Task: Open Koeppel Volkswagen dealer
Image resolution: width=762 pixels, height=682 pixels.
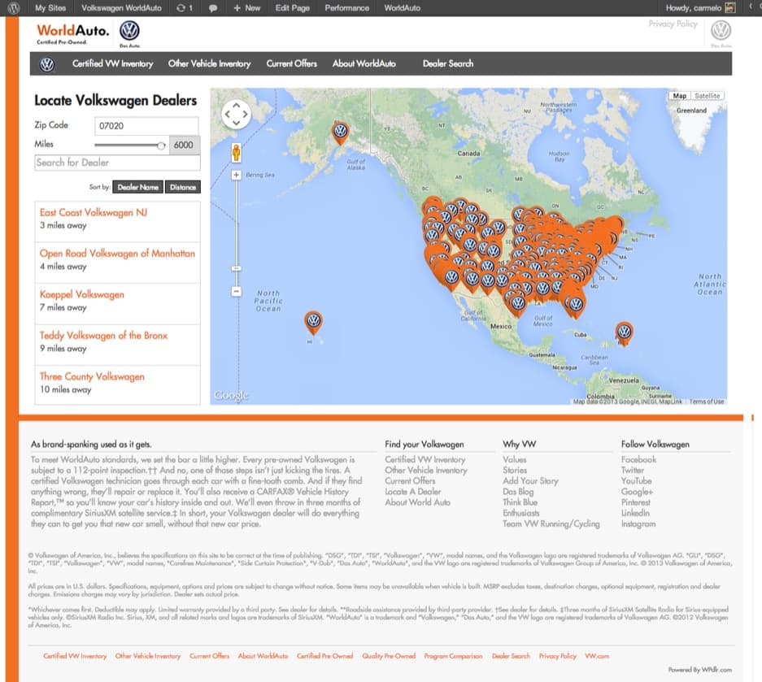Action: pos(81,295)
